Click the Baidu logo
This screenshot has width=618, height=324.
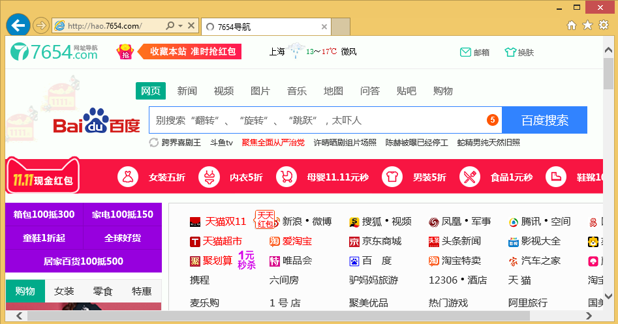[97, 121]
